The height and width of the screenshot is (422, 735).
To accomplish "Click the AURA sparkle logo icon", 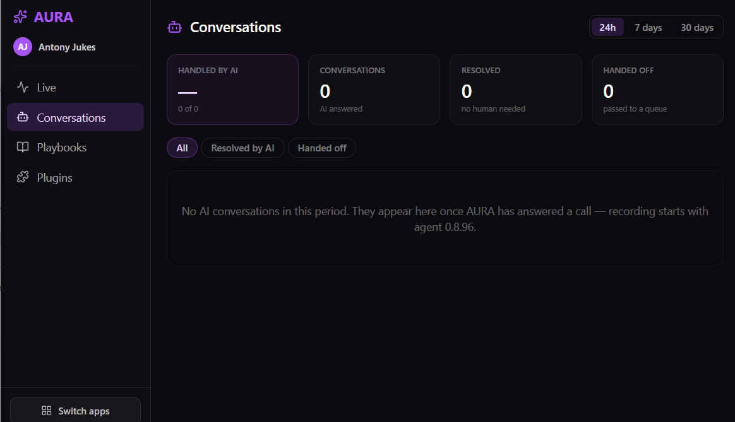I will click(x=20, y=17).
